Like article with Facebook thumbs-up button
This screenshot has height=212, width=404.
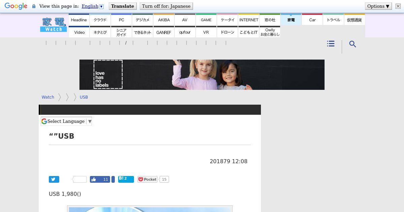coord(100,179)
